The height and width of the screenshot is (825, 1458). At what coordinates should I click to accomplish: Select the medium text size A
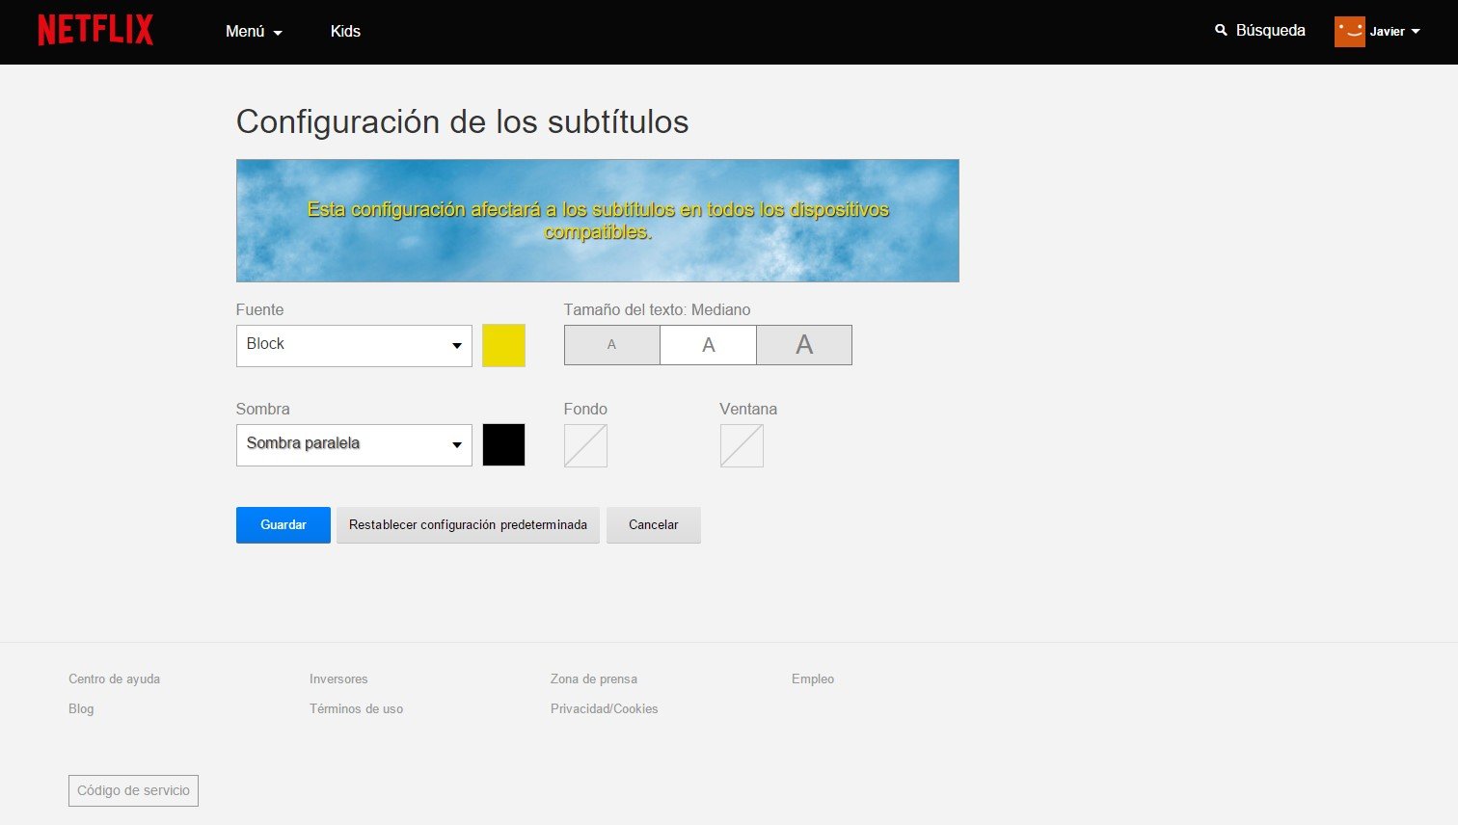(x=708, y=345)
